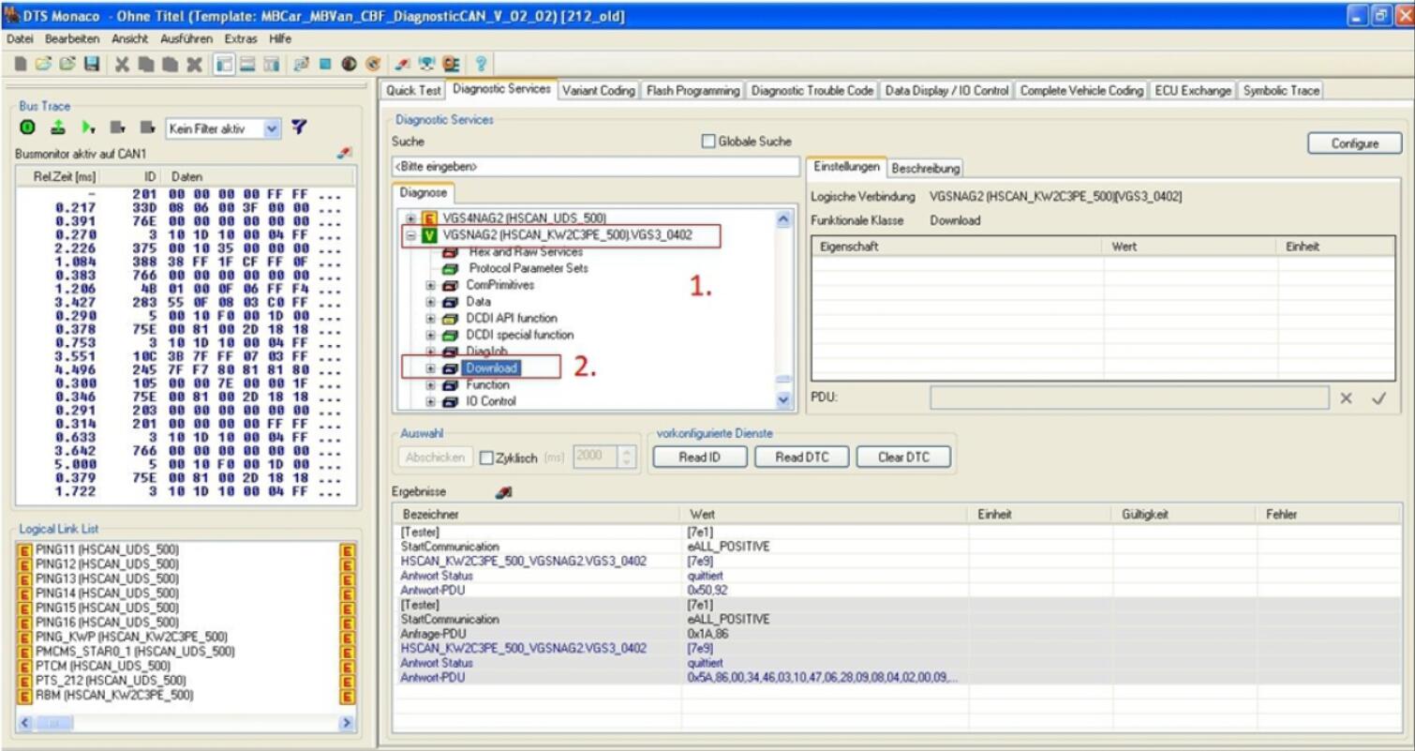This screenshot has width=1415, height=751.
Task: Switch to the Variant Coding tab
Action: [x=599, y=91]
